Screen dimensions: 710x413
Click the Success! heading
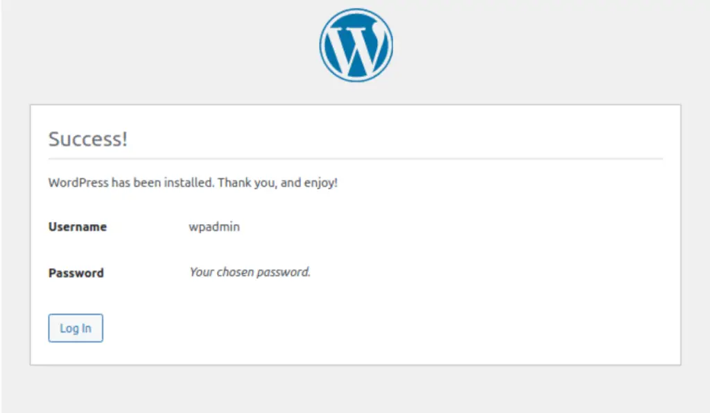87,138
